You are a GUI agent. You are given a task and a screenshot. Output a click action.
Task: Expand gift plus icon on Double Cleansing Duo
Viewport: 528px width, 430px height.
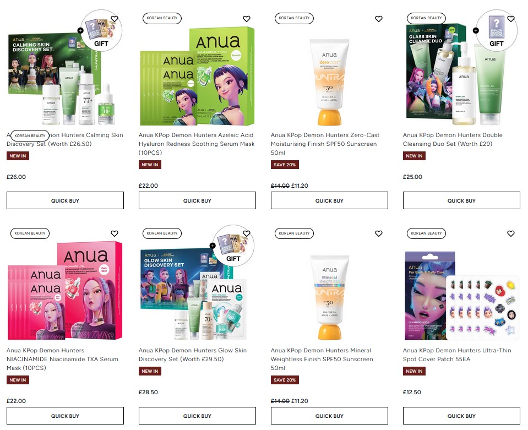click(x=476, y=31)
